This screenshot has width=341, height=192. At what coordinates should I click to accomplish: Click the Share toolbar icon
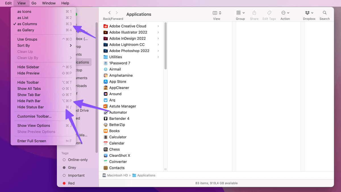tap(254, 13)
